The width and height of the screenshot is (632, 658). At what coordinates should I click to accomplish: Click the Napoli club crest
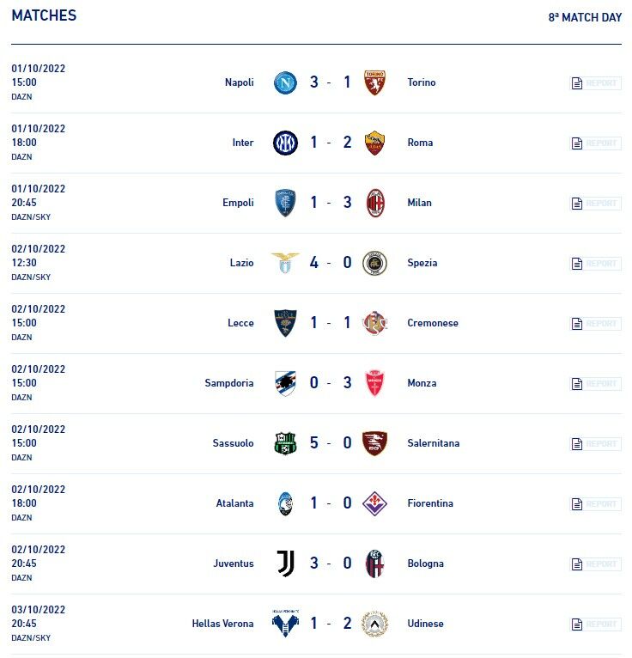click(x=285, y=82)
